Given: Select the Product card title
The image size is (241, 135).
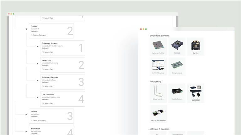Looking at the screenshot, I should tap(34, 26).
